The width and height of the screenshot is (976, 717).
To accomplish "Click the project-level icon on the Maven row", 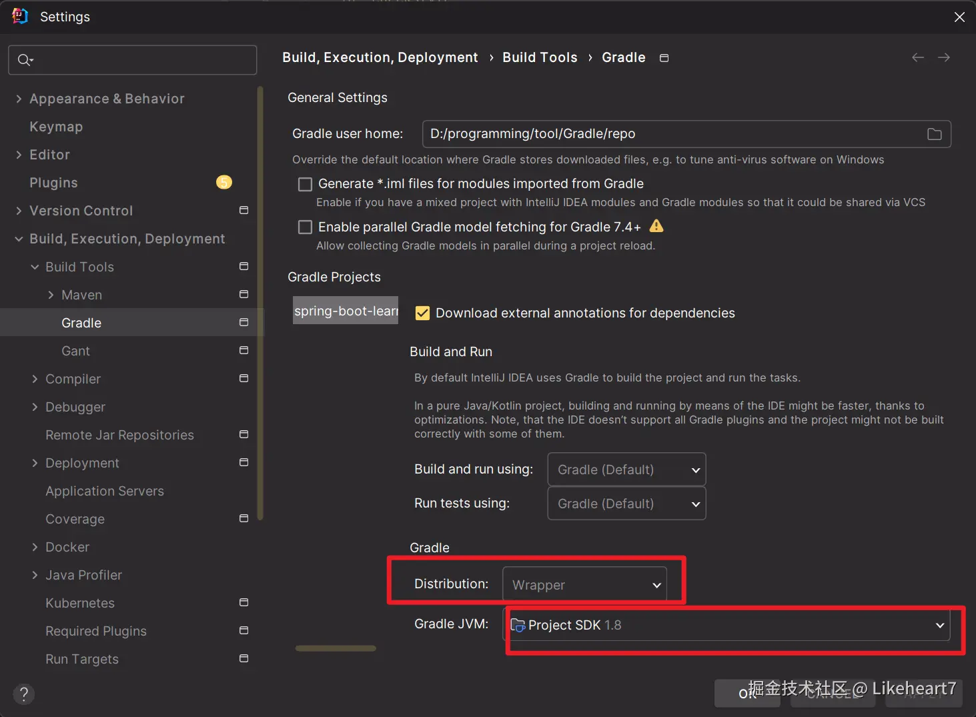I will click(243, 294).
